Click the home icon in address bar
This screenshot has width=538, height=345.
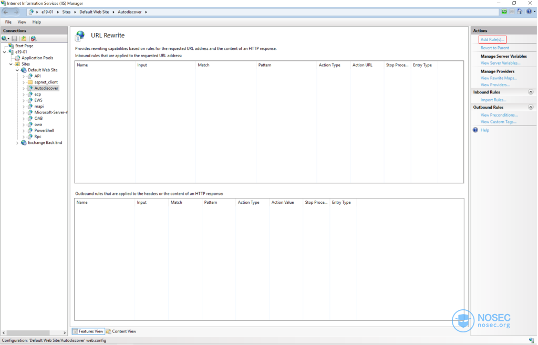[520, 12]
